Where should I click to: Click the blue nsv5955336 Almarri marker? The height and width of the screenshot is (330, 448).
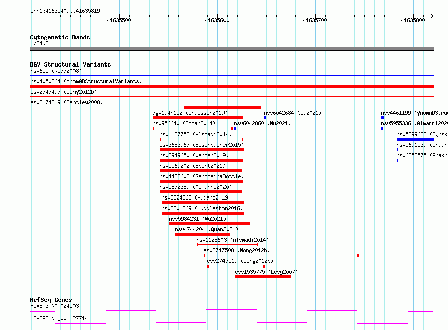point(382,128)
